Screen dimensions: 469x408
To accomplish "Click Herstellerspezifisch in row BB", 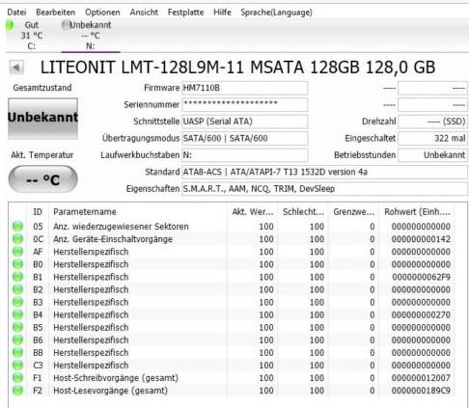I will 91,352.
